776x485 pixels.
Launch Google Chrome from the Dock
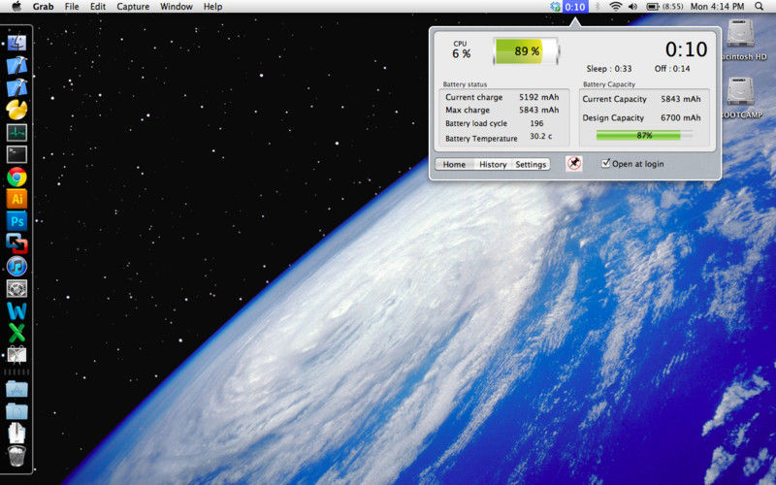16,177
